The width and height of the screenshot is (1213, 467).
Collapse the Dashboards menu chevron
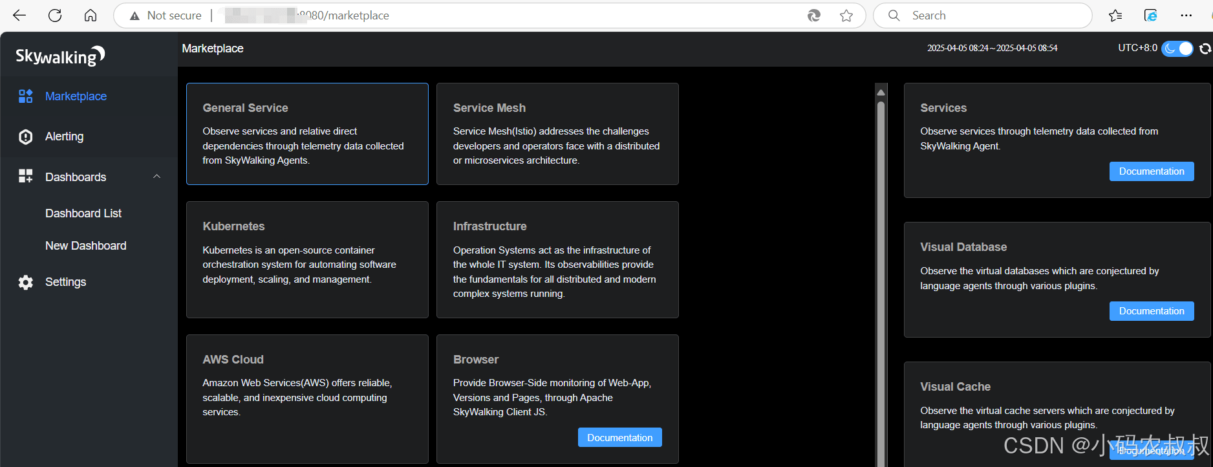pos(156,177)
